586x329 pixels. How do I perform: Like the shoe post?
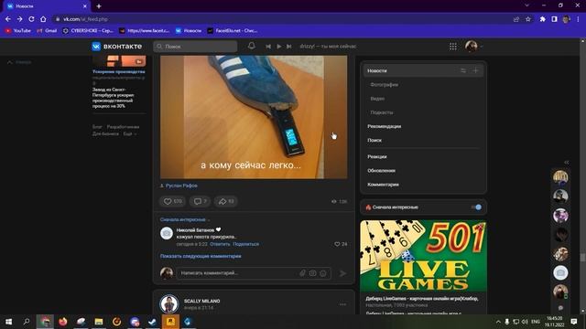click(x=173, y=201)
